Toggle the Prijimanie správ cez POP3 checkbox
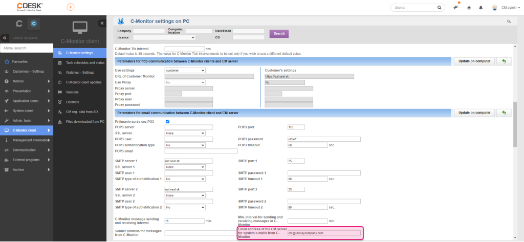Viewport: 524px width, 242px height. pos(167,121)
